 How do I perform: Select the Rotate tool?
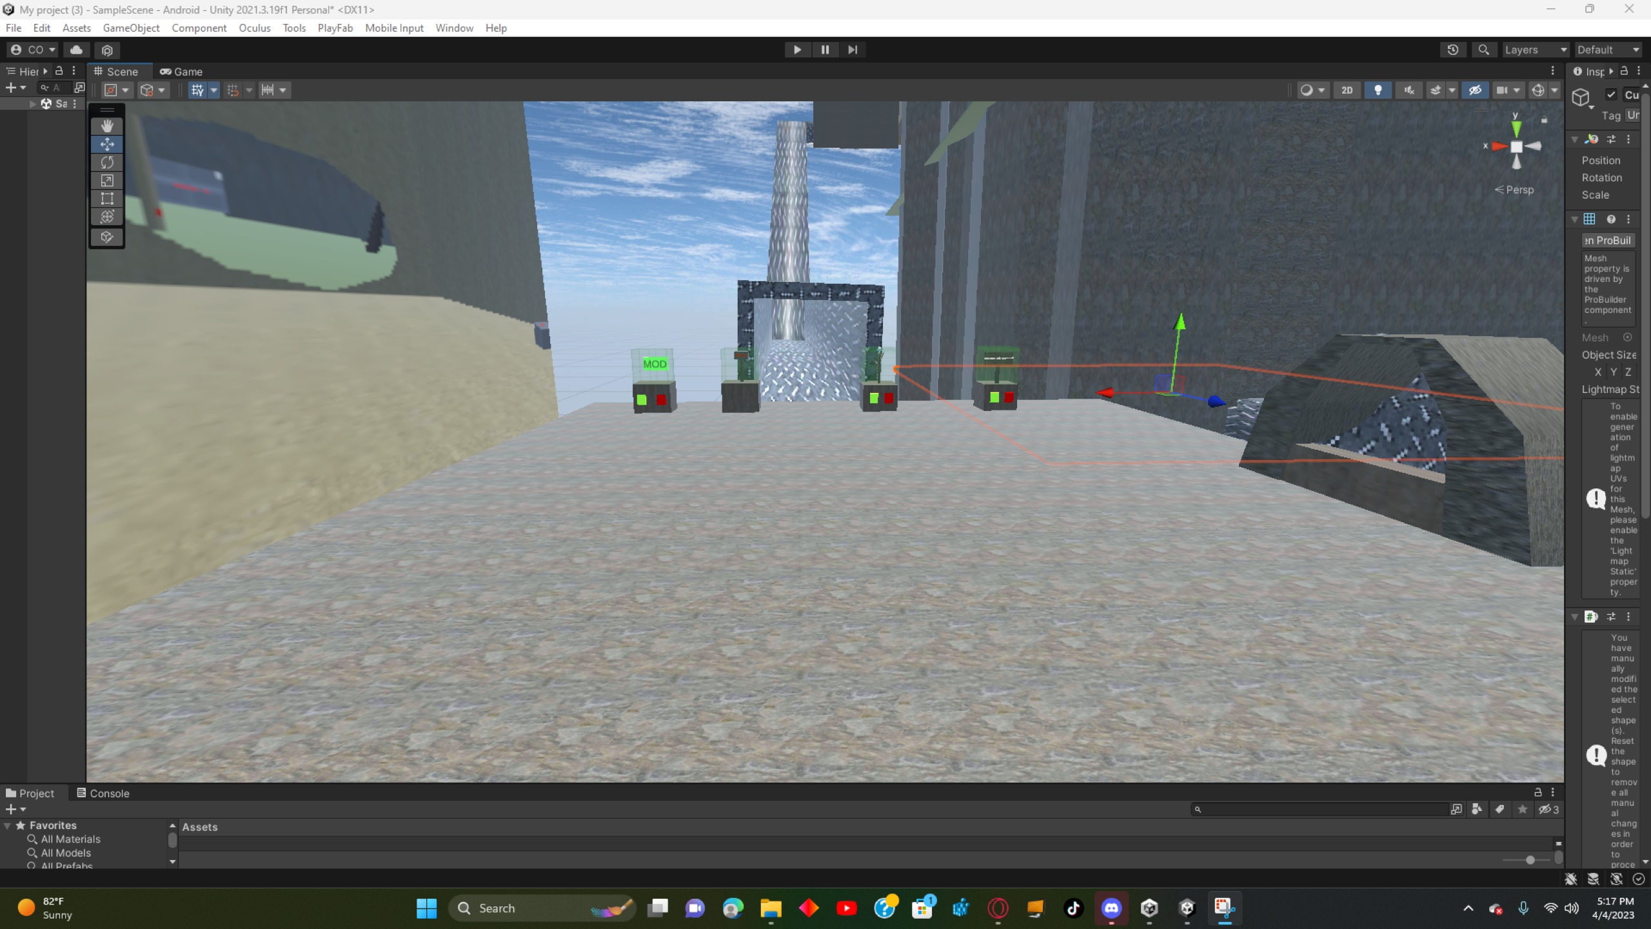point(107,162)
